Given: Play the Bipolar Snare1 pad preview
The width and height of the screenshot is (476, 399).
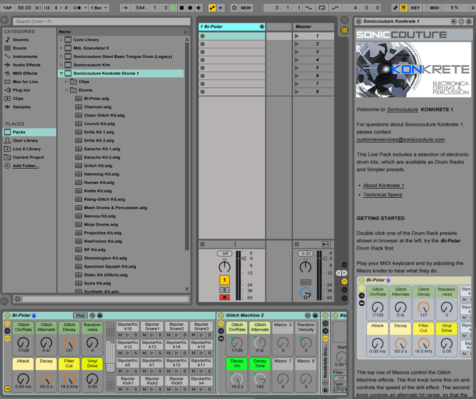Looking at the screenshot, I should [x=152, y=335].
